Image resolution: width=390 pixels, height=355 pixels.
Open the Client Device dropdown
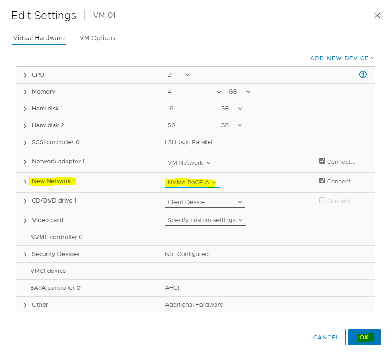tap(205, 202)
